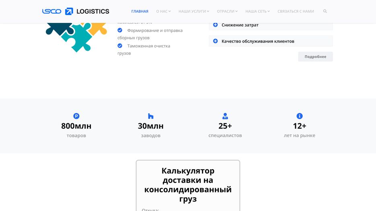Expand the О НАС dropdown menu
Screen dimensions: 376x211
(x=163, y=11)
